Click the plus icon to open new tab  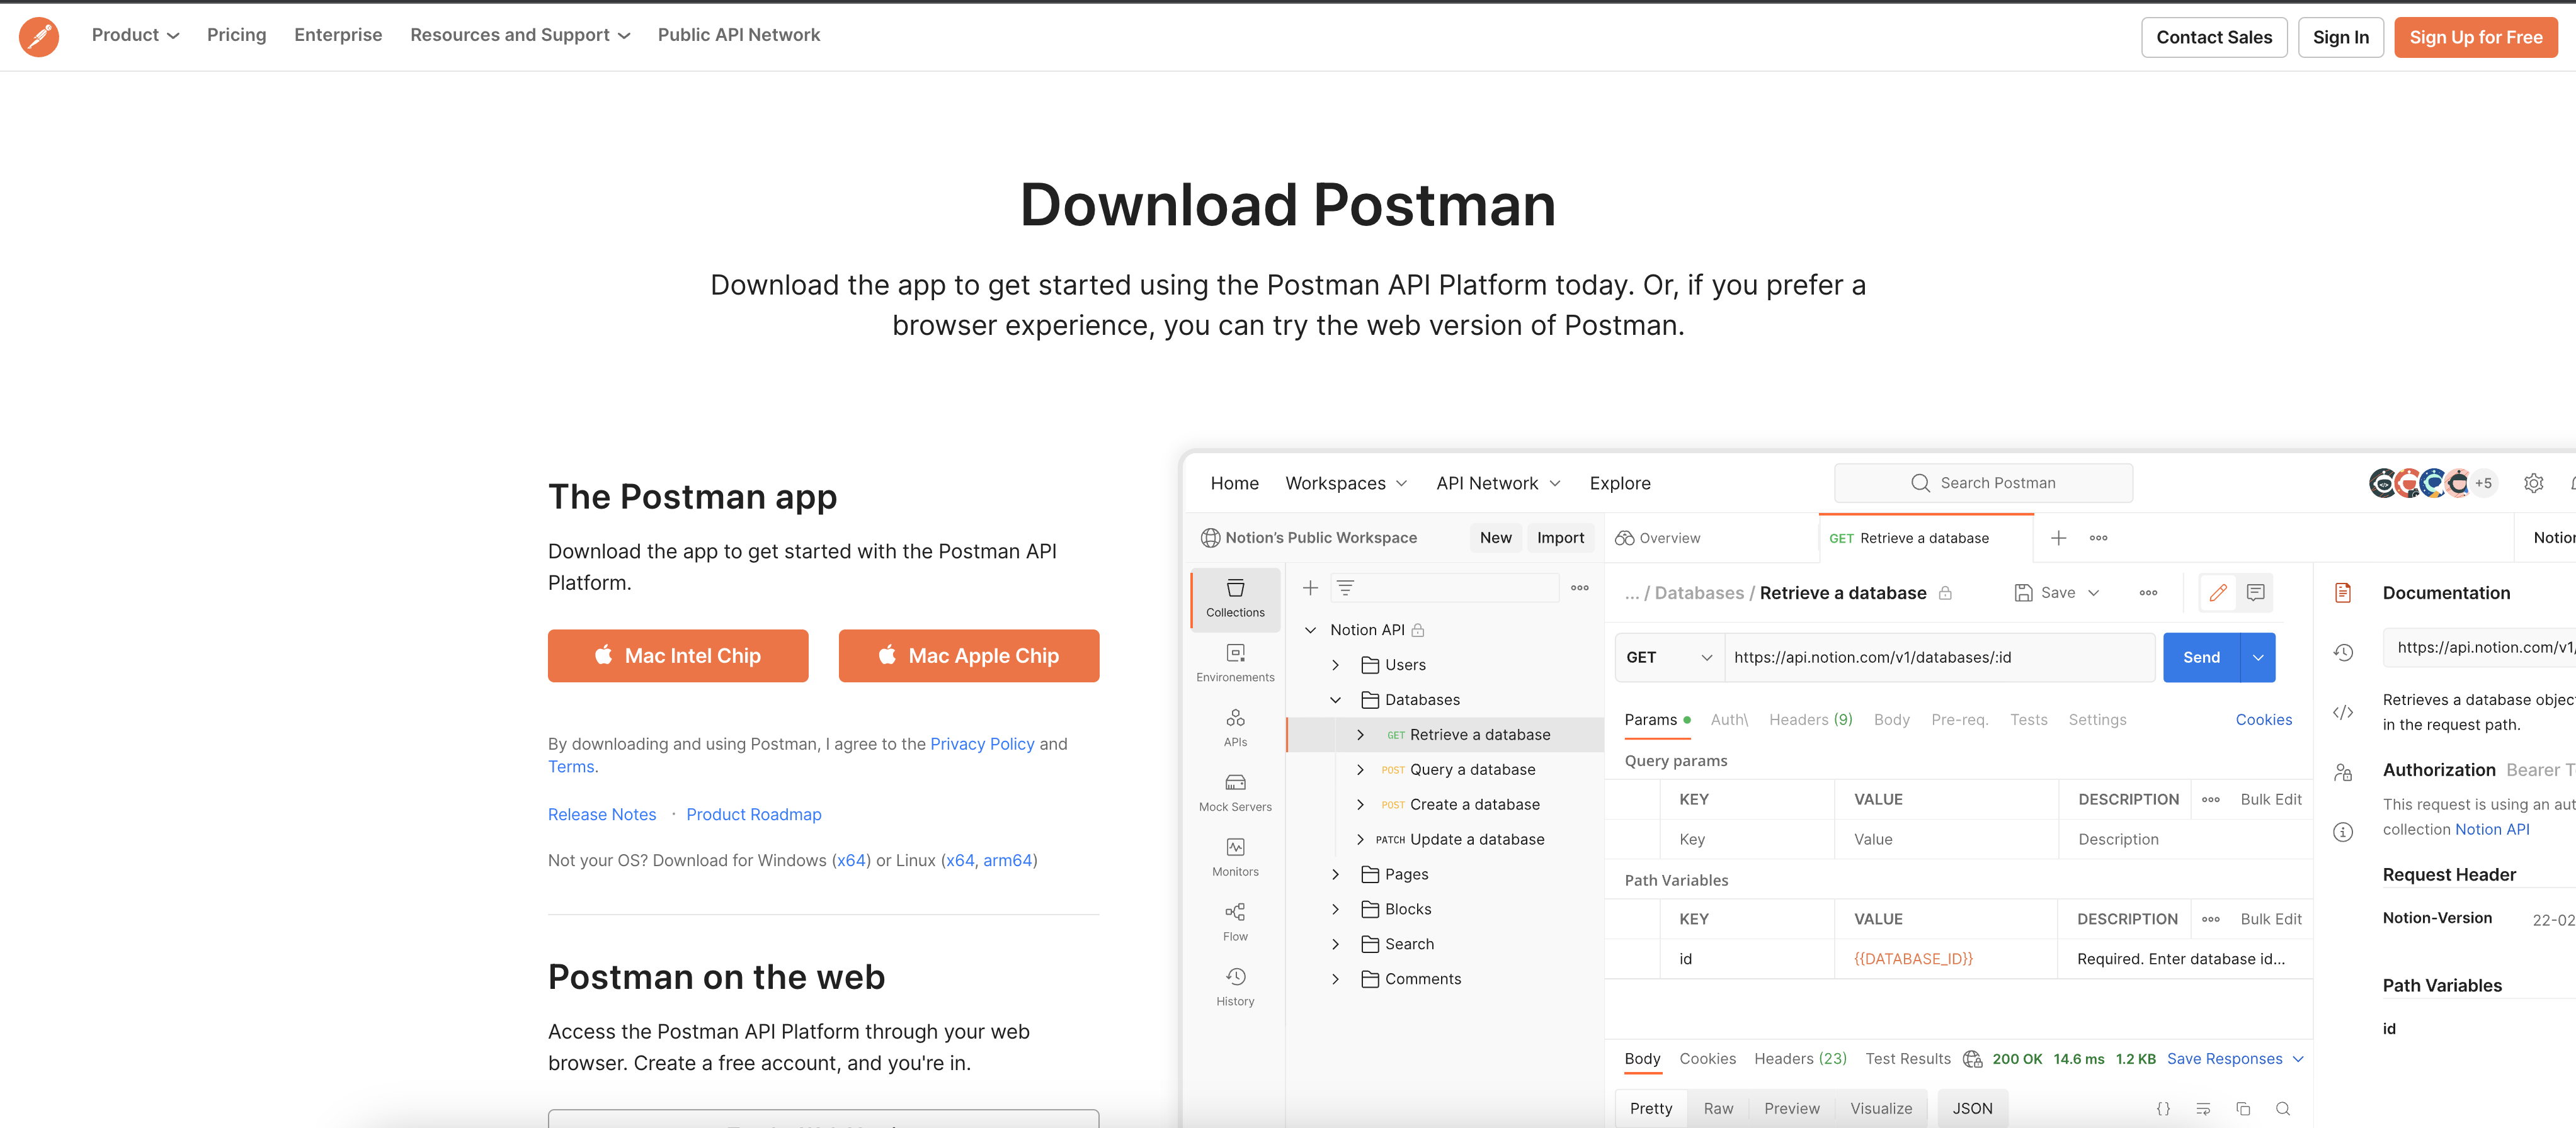tap(2058, 539)
